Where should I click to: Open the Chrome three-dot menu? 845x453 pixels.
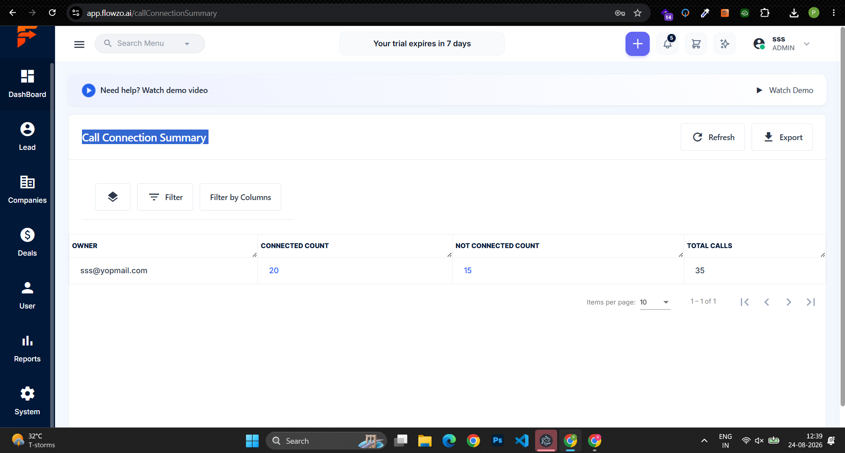tap(834, 13)
